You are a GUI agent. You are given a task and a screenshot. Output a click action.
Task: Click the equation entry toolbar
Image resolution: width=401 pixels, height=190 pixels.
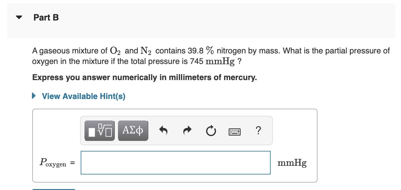[x=176, y=130]
